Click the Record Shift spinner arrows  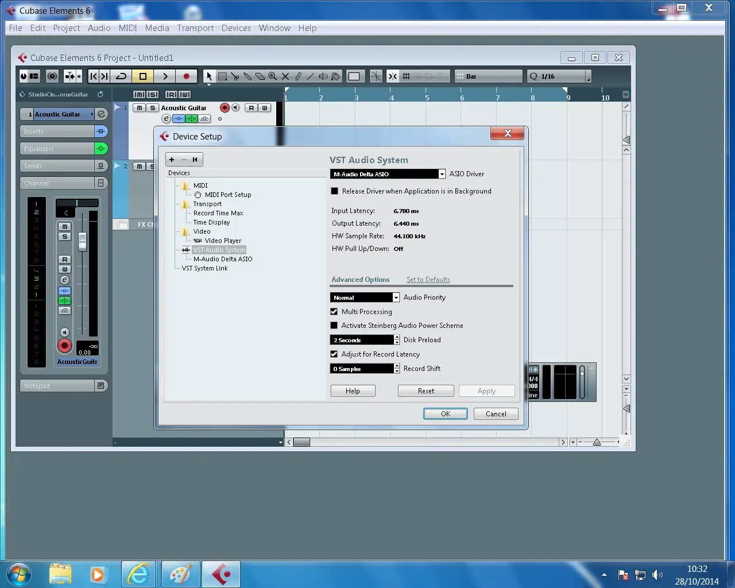[397, 369]
